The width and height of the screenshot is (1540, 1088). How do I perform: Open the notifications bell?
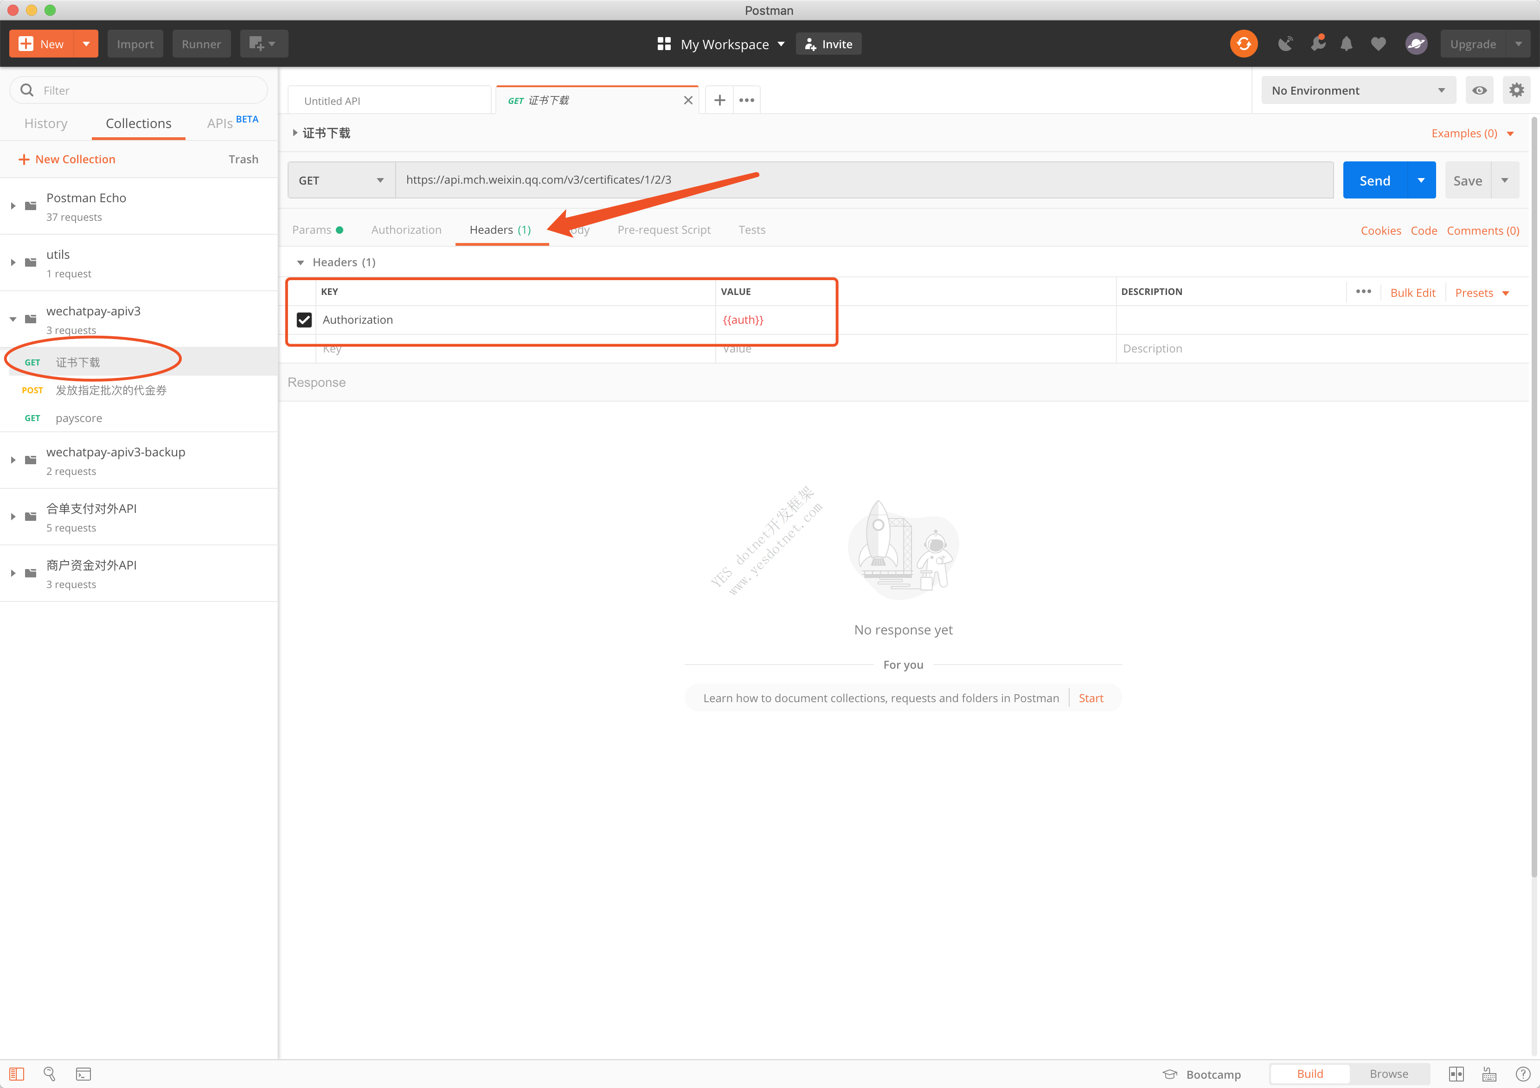(x=1346, y=44)
